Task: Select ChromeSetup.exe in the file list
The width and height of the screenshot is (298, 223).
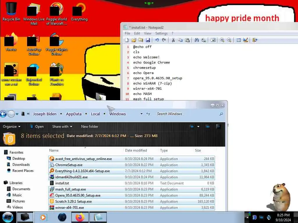Action: (x=132, y=165)
